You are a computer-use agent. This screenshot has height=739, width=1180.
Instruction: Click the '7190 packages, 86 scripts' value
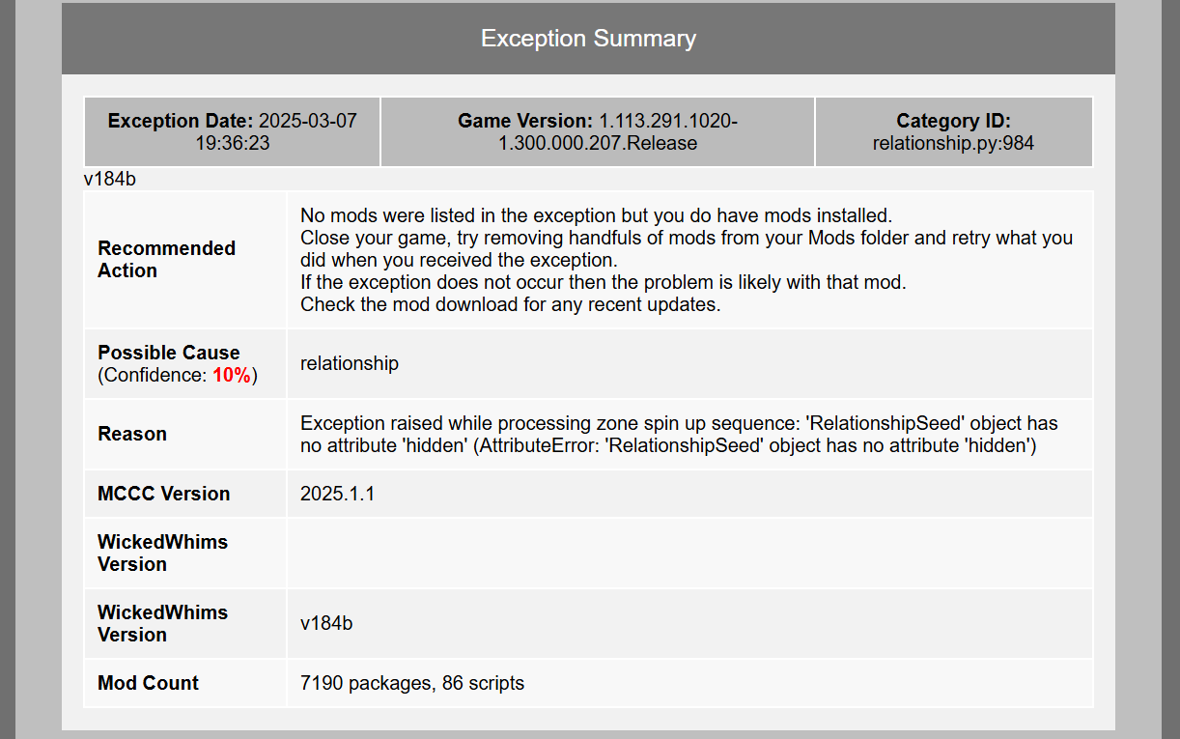tap(412, 683)
